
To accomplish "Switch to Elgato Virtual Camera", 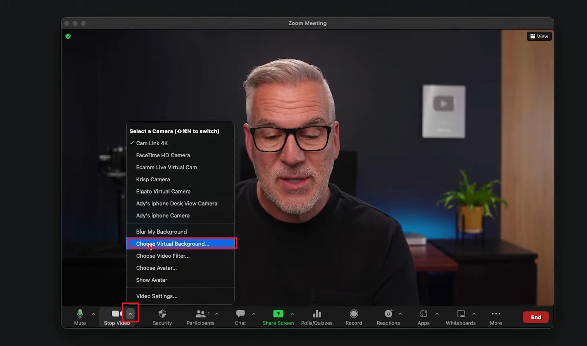I will click(180, 191).
